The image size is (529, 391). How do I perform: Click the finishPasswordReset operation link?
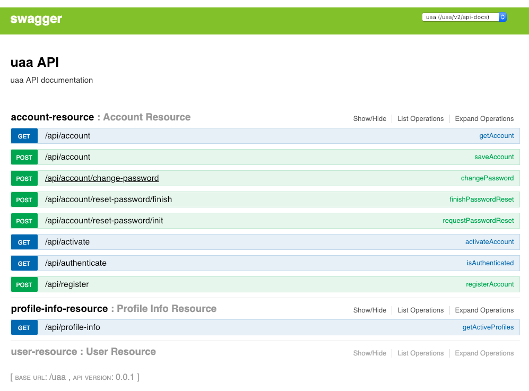point(481,199)
